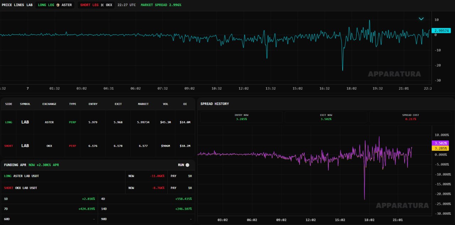The width and height of the screenshot is (455, 225).
Task: Open the LONG LEG ASTER selector
Action: (x=55, y=5)
